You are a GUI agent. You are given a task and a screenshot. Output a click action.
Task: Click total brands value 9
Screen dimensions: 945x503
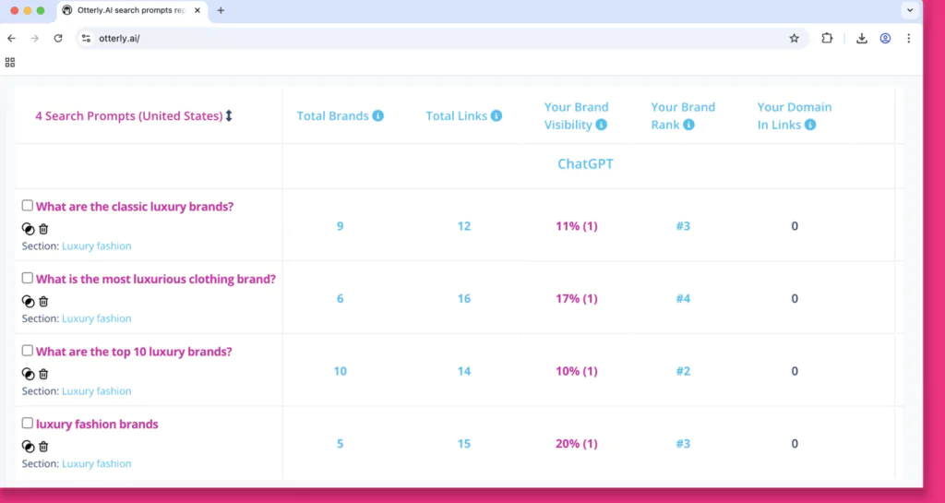pyautogui.click(x=340, y=226)
